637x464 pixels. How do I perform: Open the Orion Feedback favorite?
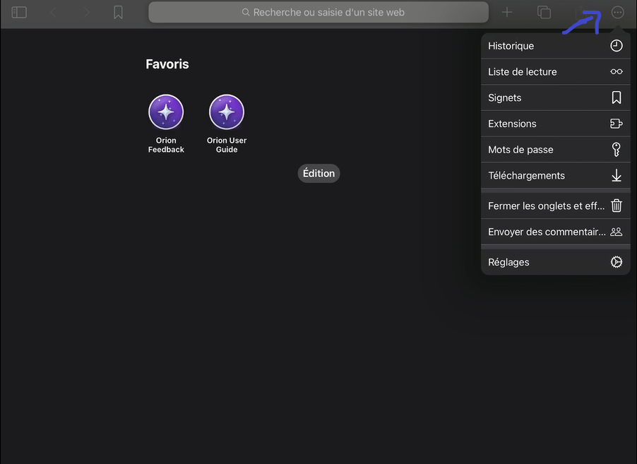(166, 113)
